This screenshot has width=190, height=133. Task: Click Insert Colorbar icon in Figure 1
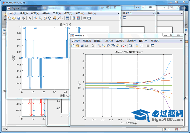click(74, 18)
